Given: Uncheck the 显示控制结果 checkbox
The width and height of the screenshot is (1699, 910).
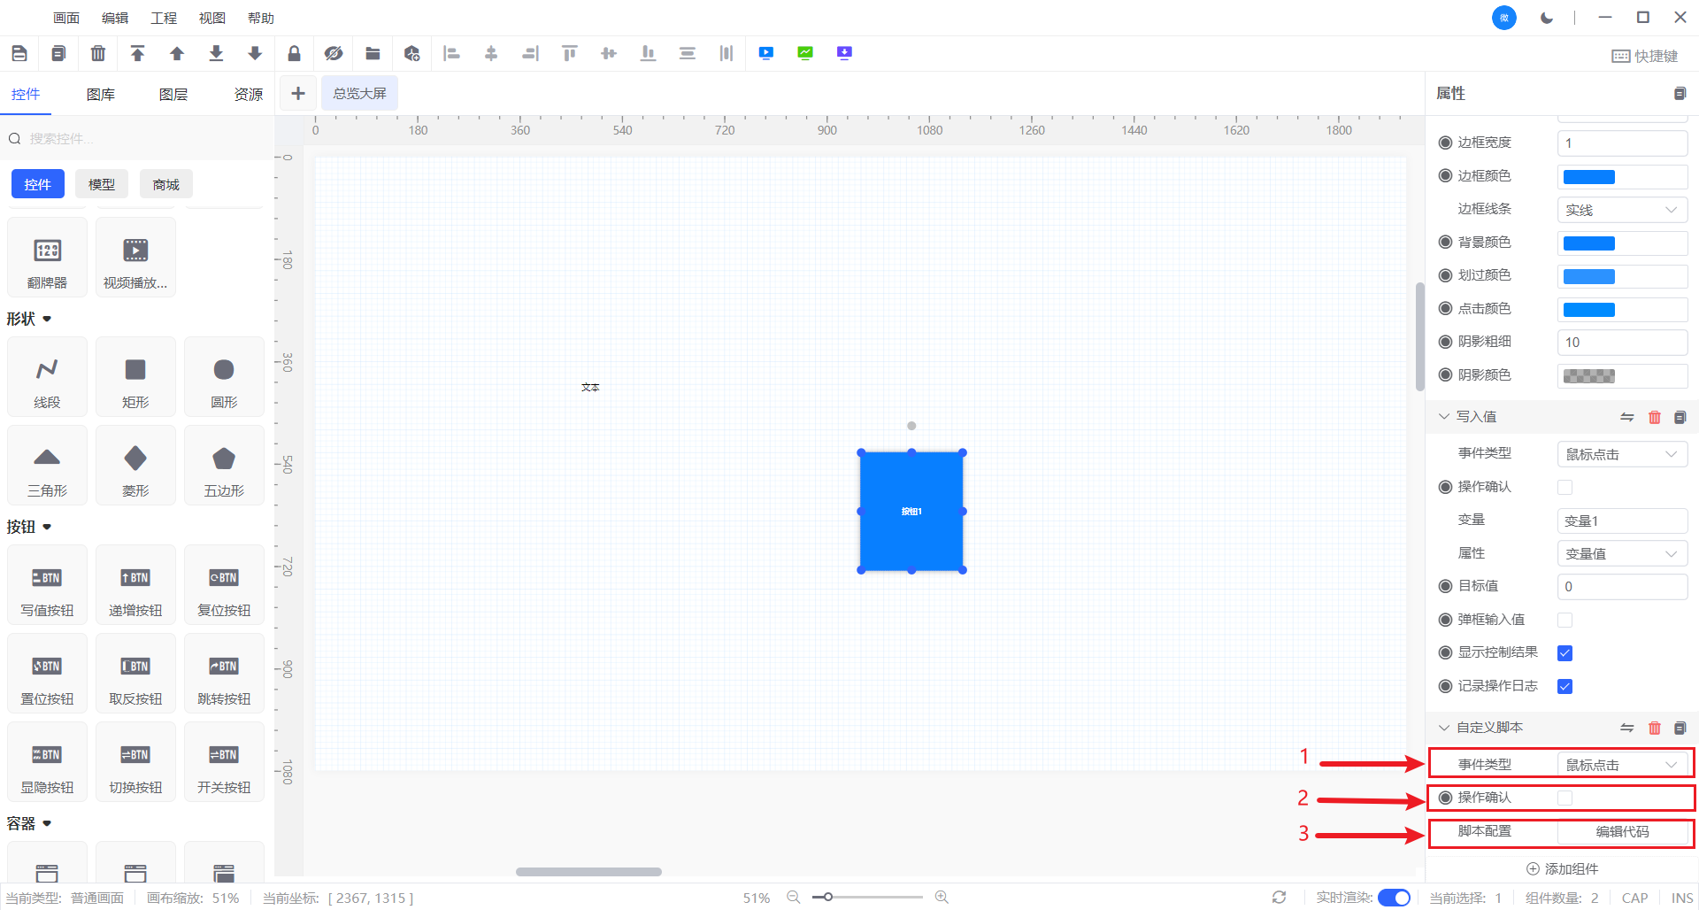Looking at the screenshot, I should pyautogui.click(x=1564, y=653).
